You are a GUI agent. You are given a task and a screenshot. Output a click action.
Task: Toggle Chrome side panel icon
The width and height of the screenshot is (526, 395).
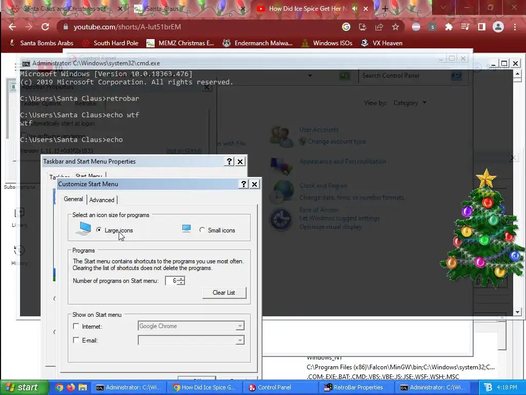pos(481,27)
